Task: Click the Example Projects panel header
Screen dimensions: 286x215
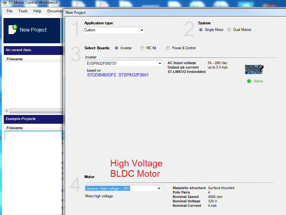Action: pos(33,119)
